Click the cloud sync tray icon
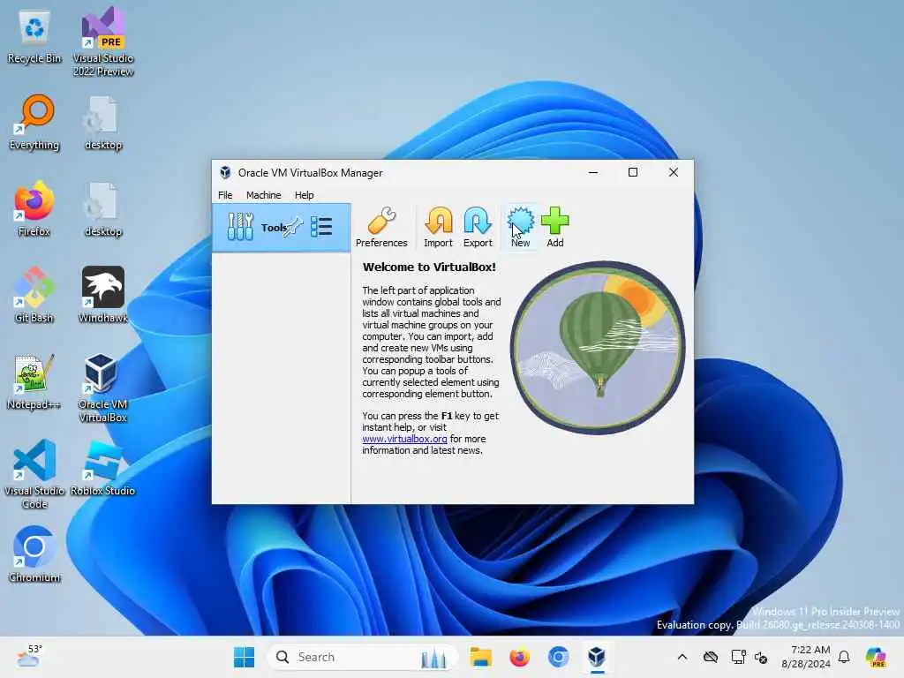 pos(711,657)
